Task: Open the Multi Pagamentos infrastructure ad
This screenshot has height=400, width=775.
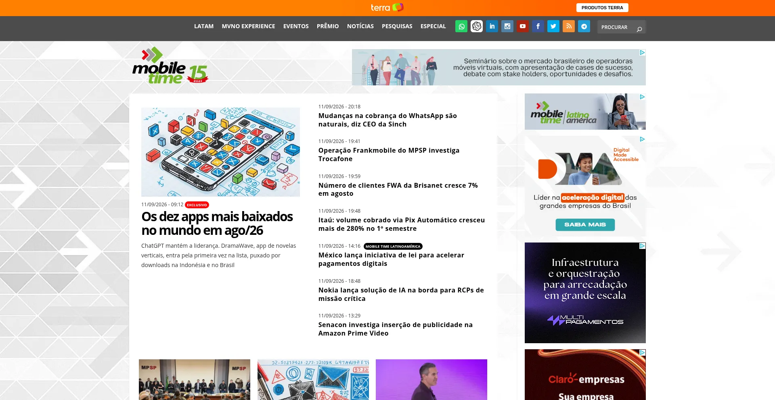Action: tap(585, 293)
